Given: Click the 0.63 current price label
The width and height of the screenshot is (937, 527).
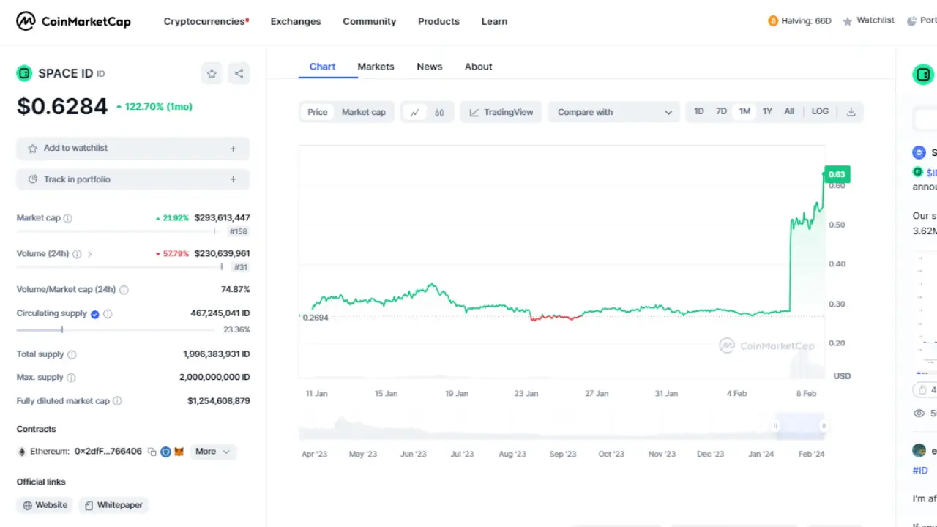Looking at the screenshot, I should pyautogui.click(x=837, y=174).
